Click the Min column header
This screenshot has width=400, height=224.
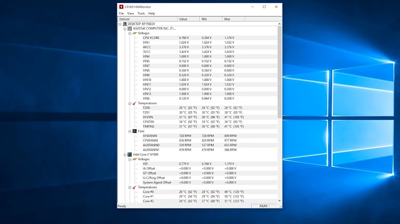click(x=211, y=19)
